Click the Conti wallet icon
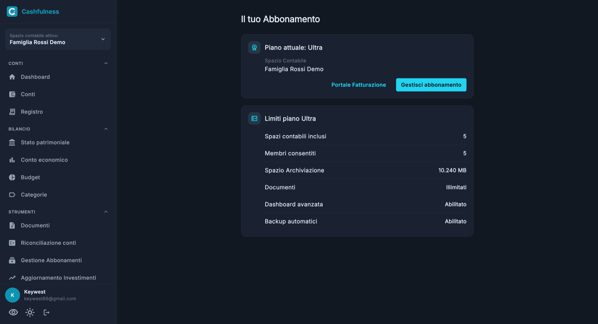 pos(12,94)
